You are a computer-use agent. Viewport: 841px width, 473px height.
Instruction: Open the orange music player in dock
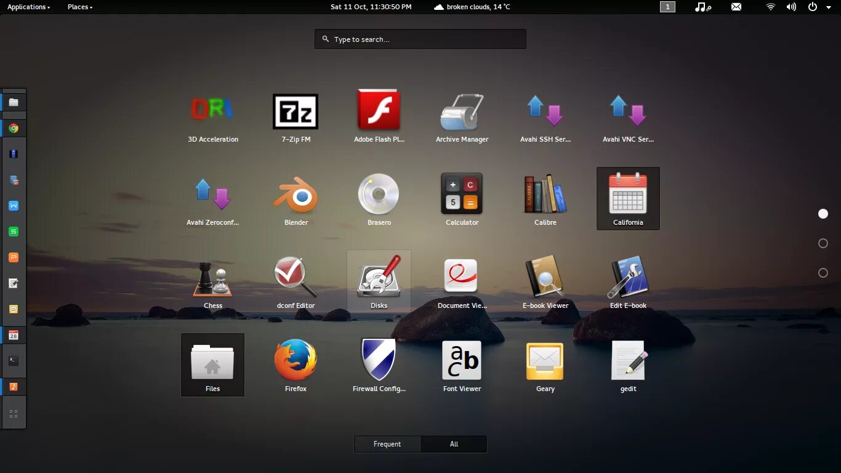pyautogui.click(x=14, y=387)
